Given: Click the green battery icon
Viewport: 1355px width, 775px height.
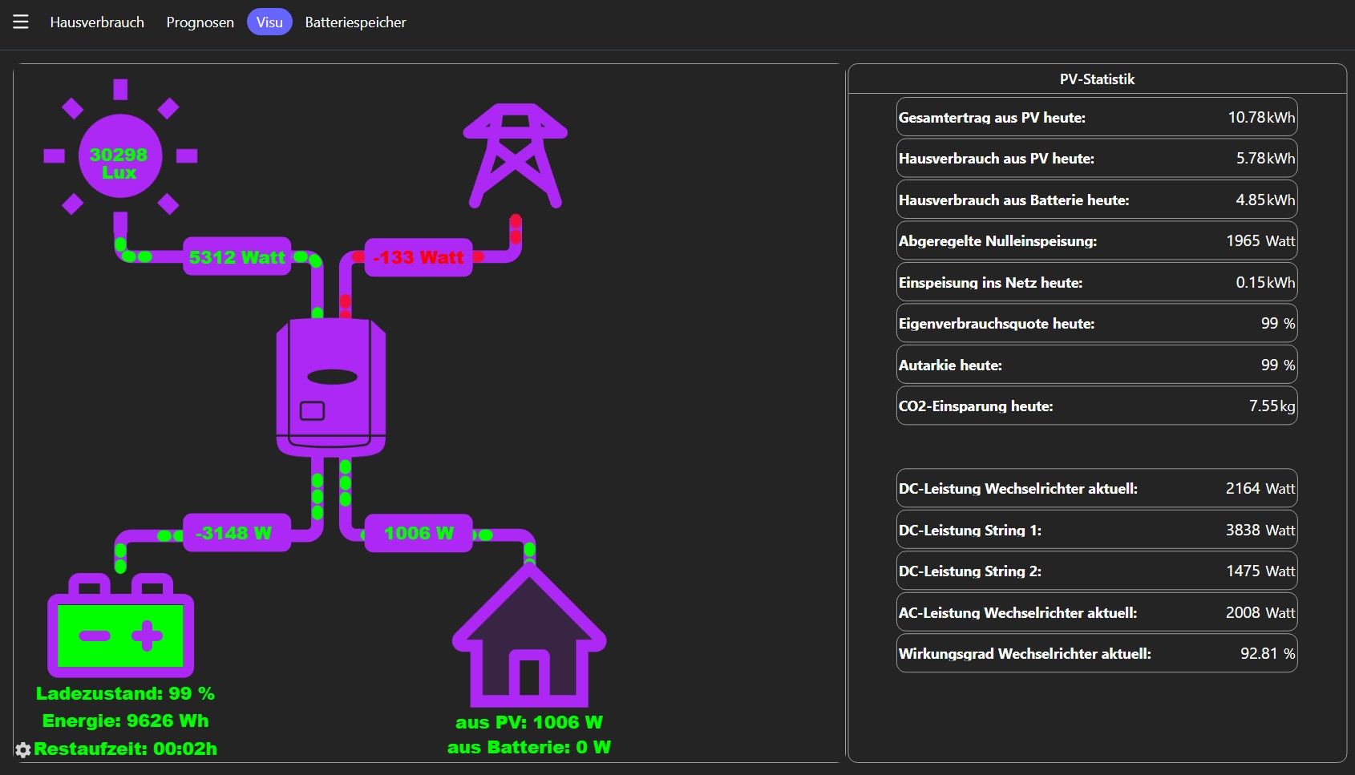Looking at the screenshot, I should [120, 625].
